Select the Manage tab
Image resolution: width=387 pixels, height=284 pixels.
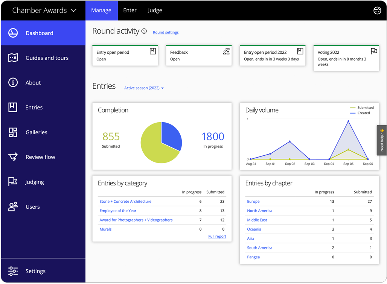(x=101, y=10)
